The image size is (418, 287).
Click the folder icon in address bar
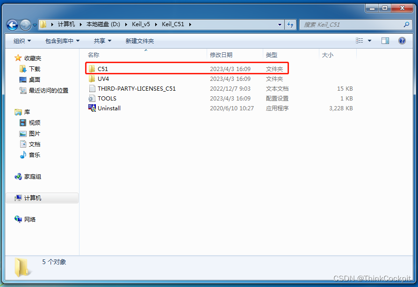pos(43,24)
